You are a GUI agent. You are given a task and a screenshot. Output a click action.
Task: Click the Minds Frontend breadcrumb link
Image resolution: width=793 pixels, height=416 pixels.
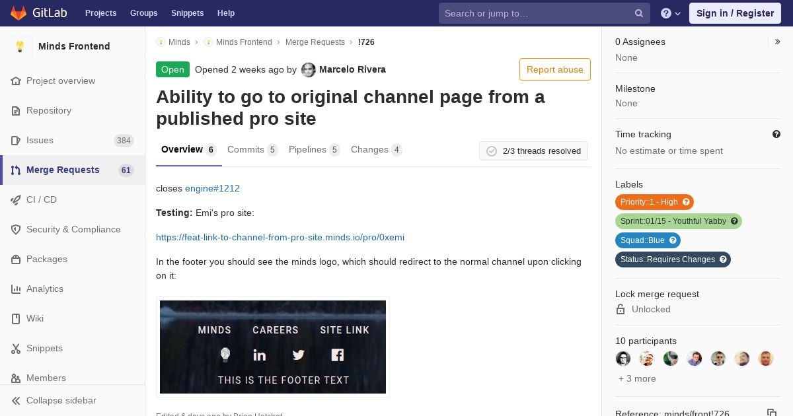coord(244,42)
